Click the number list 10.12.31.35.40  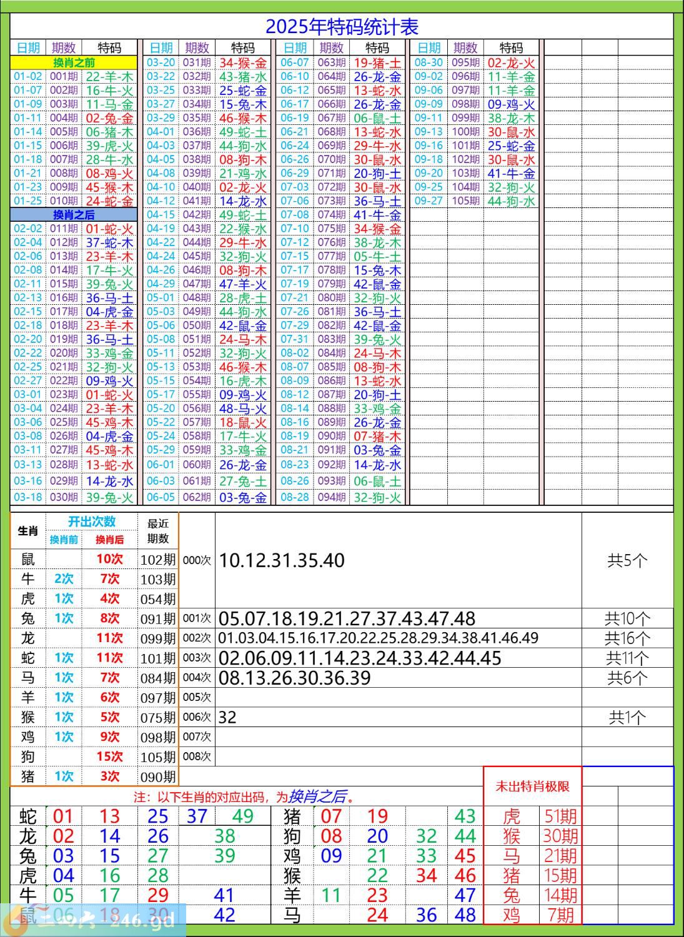[x=282, y=560]
